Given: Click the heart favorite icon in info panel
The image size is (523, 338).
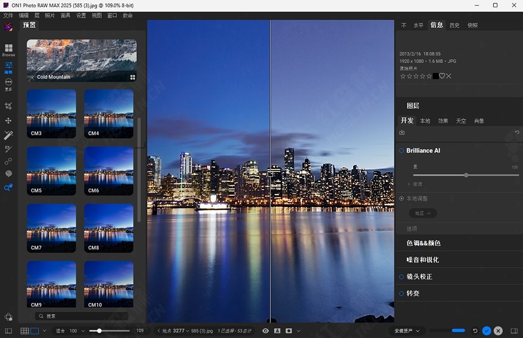Looking at the screenshot, I should [x=441, y=76].
